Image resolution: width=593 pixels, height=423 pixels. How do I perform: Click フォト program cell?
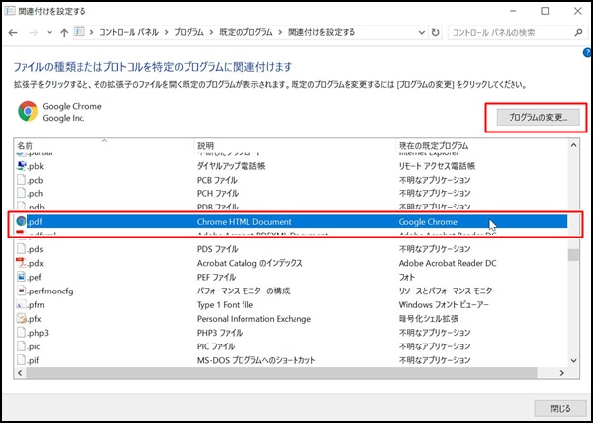pyautogui.click(x=406, y=277)
